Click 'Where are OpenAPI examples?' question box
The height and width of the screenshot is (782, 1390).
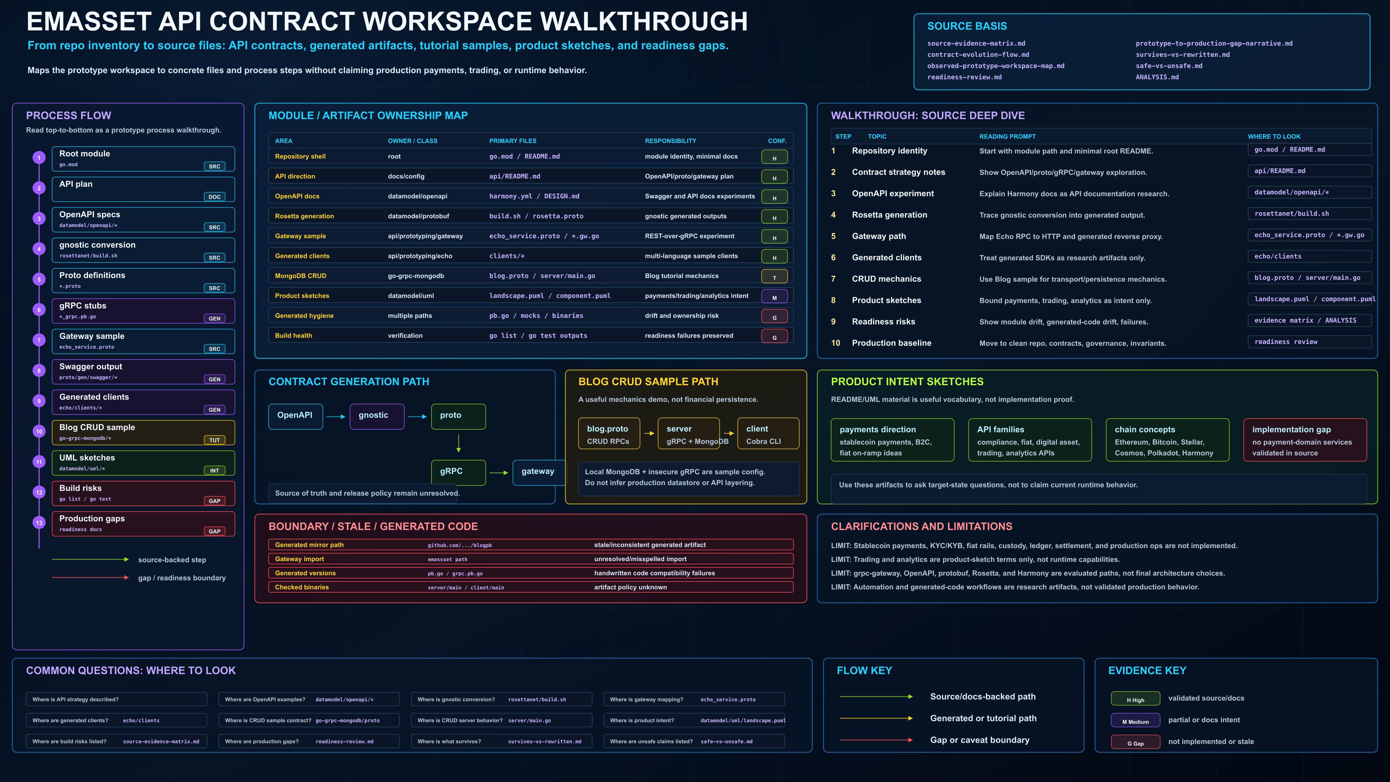tap(309, 699)
